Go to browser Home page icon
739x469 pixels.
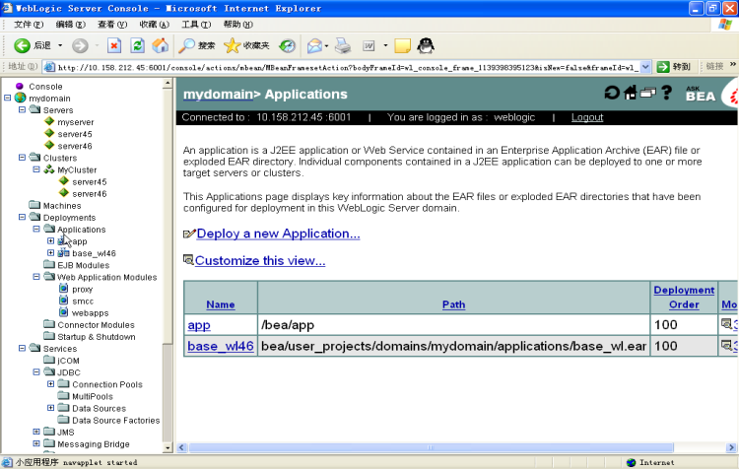(161, 45)
